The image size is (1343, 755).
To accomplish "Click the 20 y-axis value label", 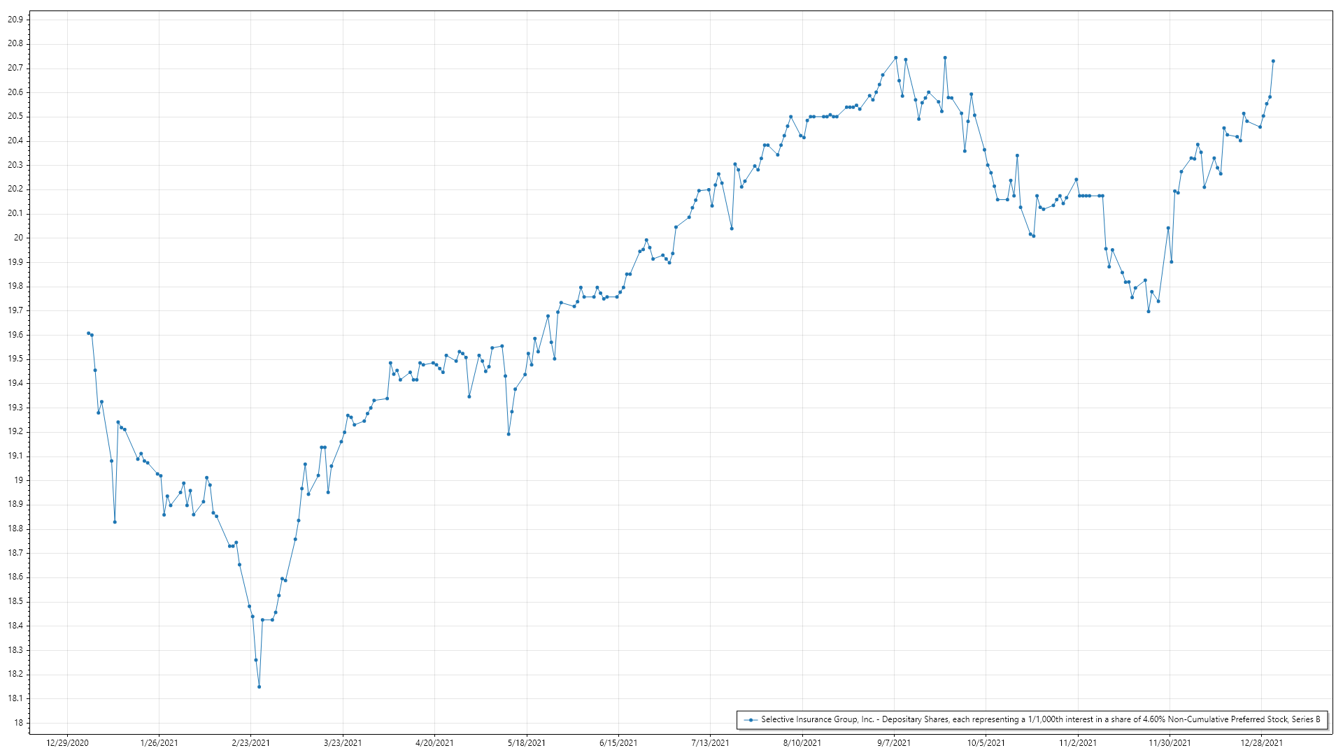I will 18,238.
